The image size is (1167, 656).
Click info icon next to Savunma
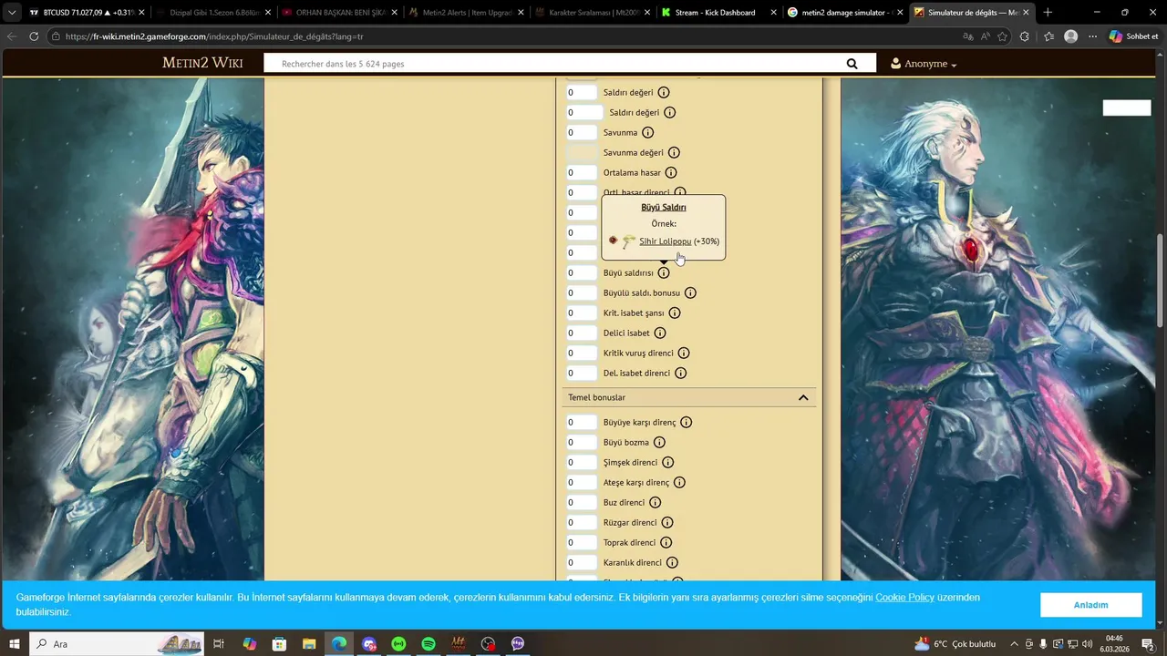coord(648,133)
